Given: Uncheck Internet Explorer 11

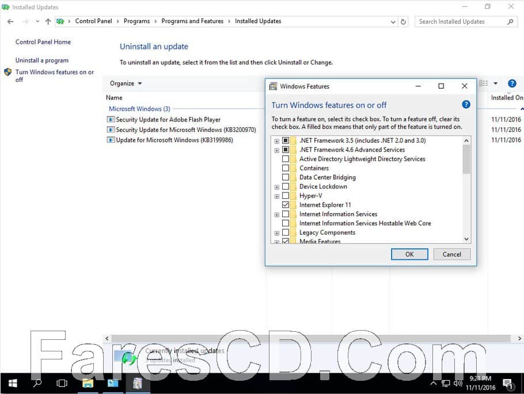Looking at the screenshot, I should coord(286,205).
